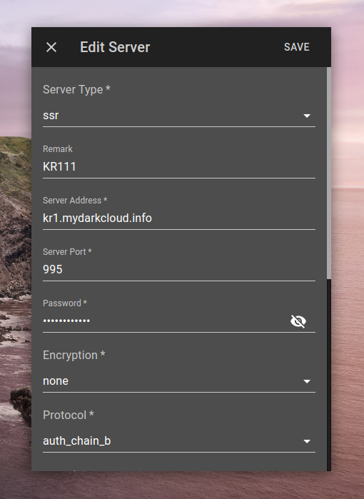Expand the Encryption dropdown arrow
This screenshot has height=499, width=364.
click(307, 381)
